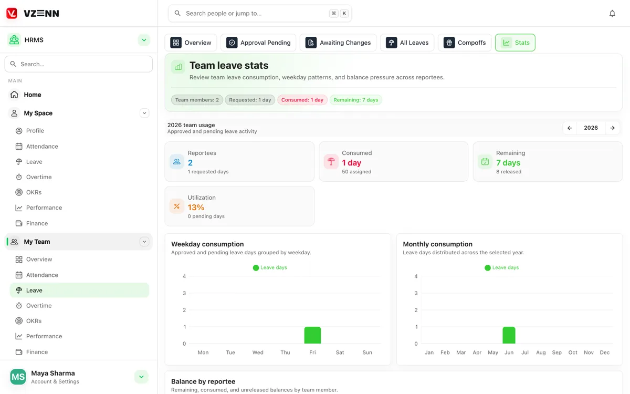Viewport: 630px width, 394px height.
Task: Switch to the Overview tab
Action: (x=191, y=43)
